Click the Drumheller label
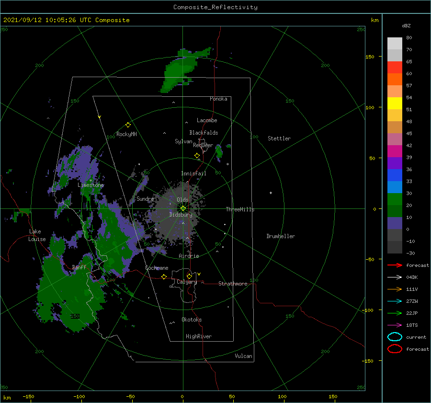This screenshot has height=403, width=431. pos(281,236)
